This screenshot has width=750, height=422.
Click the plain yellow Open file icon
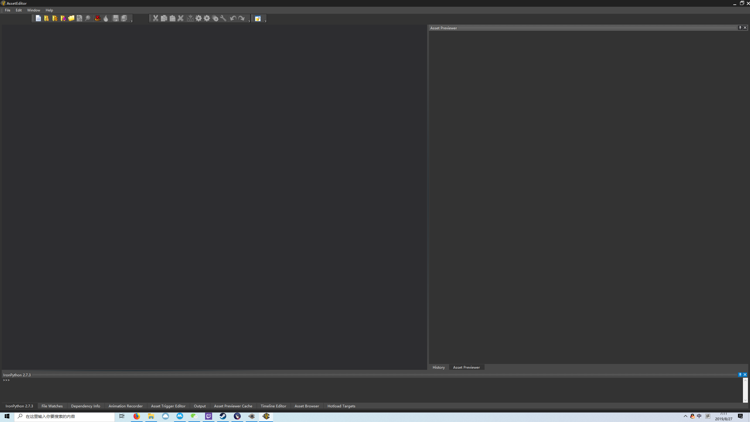[47, 18]
